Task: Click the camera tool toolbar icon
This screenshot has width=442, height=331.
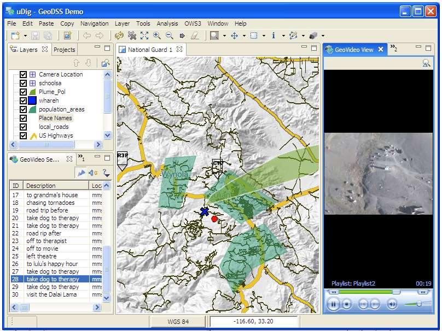Action: click(313, 36)
